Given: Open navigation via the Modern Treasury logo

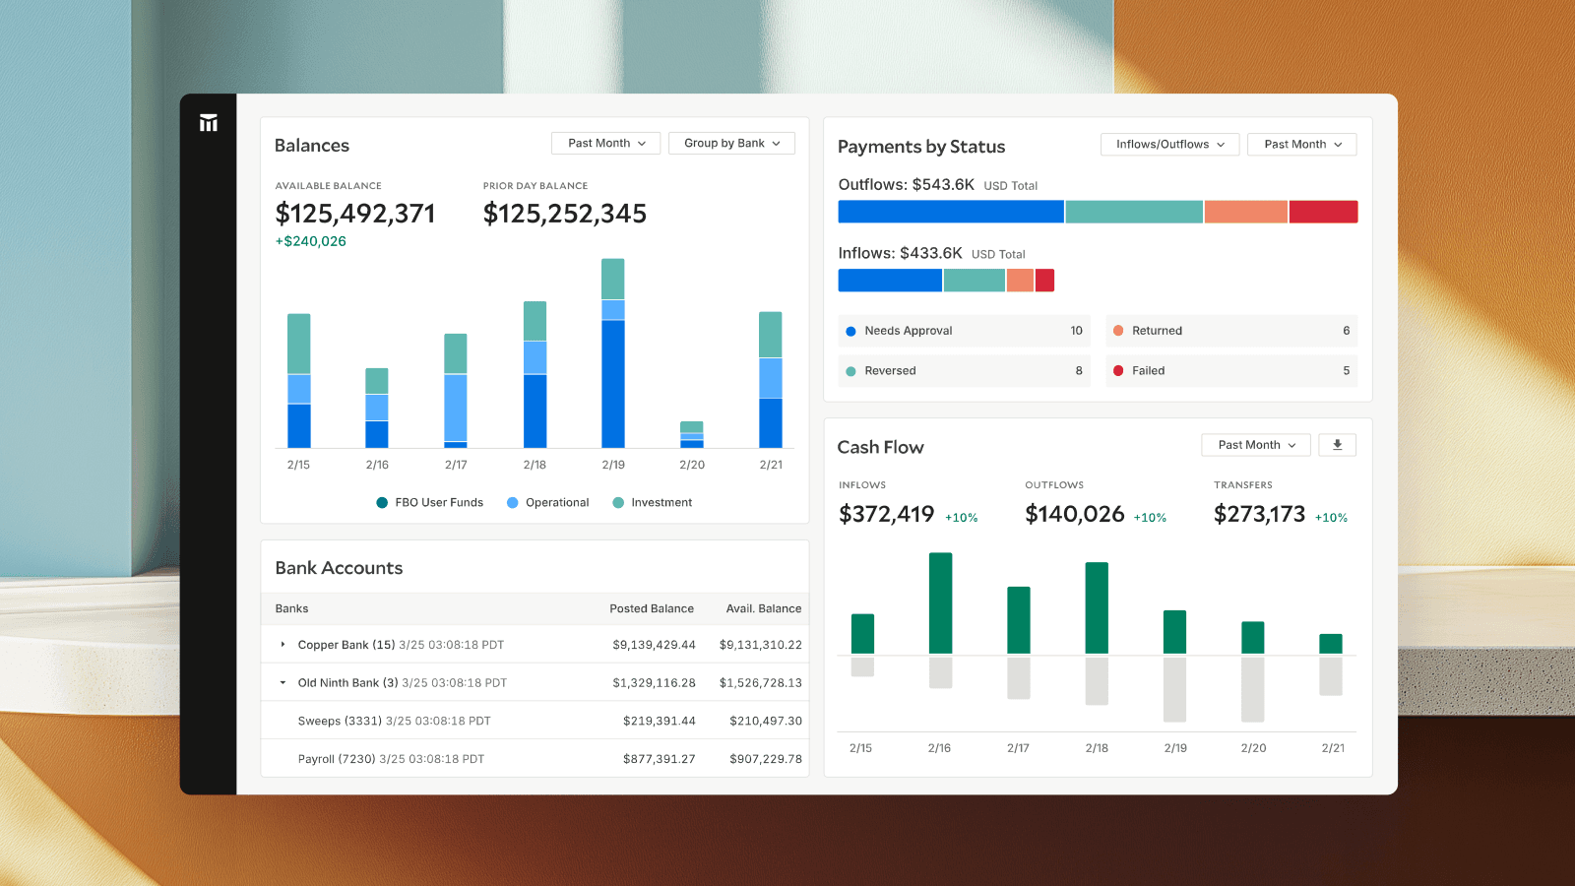Looking at the screenshot, I should click(208, 122).
